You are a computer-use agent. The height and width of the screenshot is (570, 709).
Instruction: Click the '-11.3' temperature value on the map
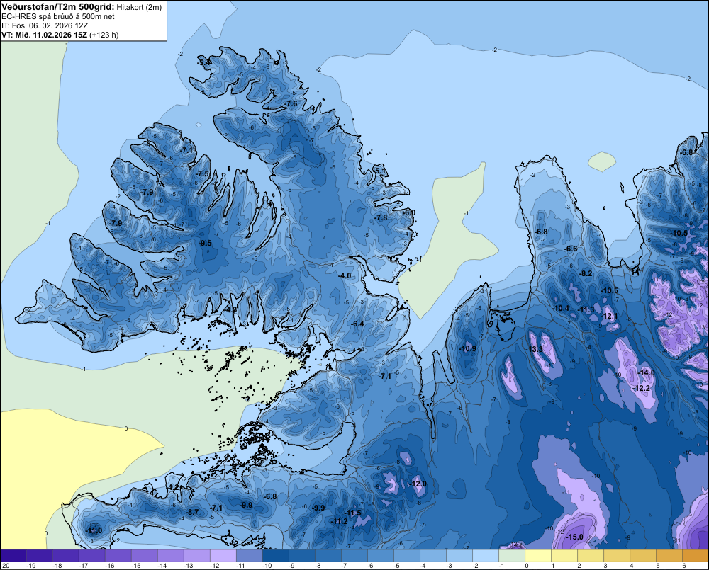[586, 309]
